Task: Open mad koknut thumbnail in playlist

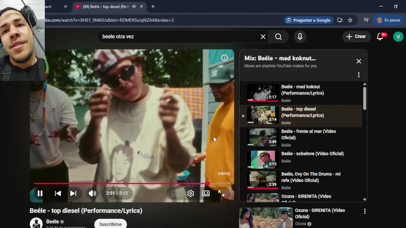Action: tap(263, 92)
